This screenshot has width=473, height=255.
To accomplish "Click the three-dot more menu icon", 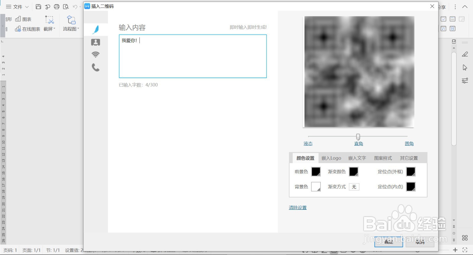I will (x=455, y=7).
